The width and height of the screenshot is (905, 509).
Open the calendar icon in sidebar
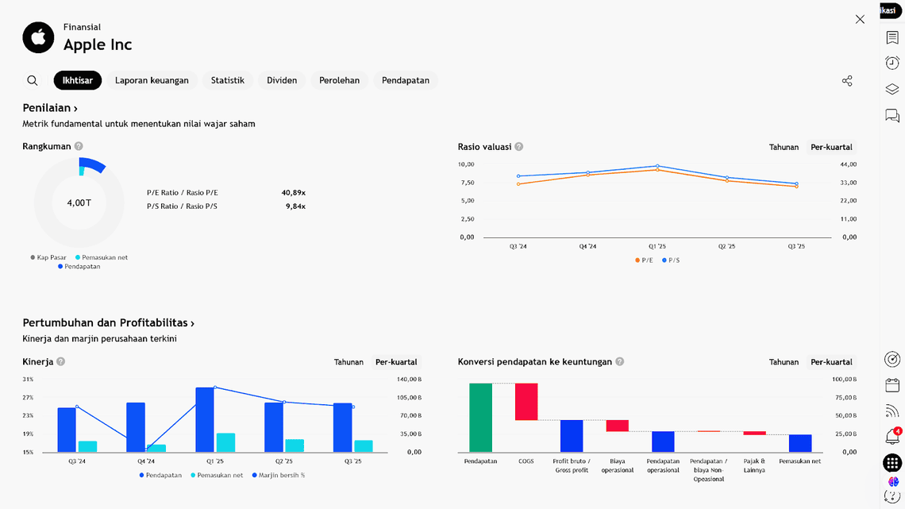892,385
